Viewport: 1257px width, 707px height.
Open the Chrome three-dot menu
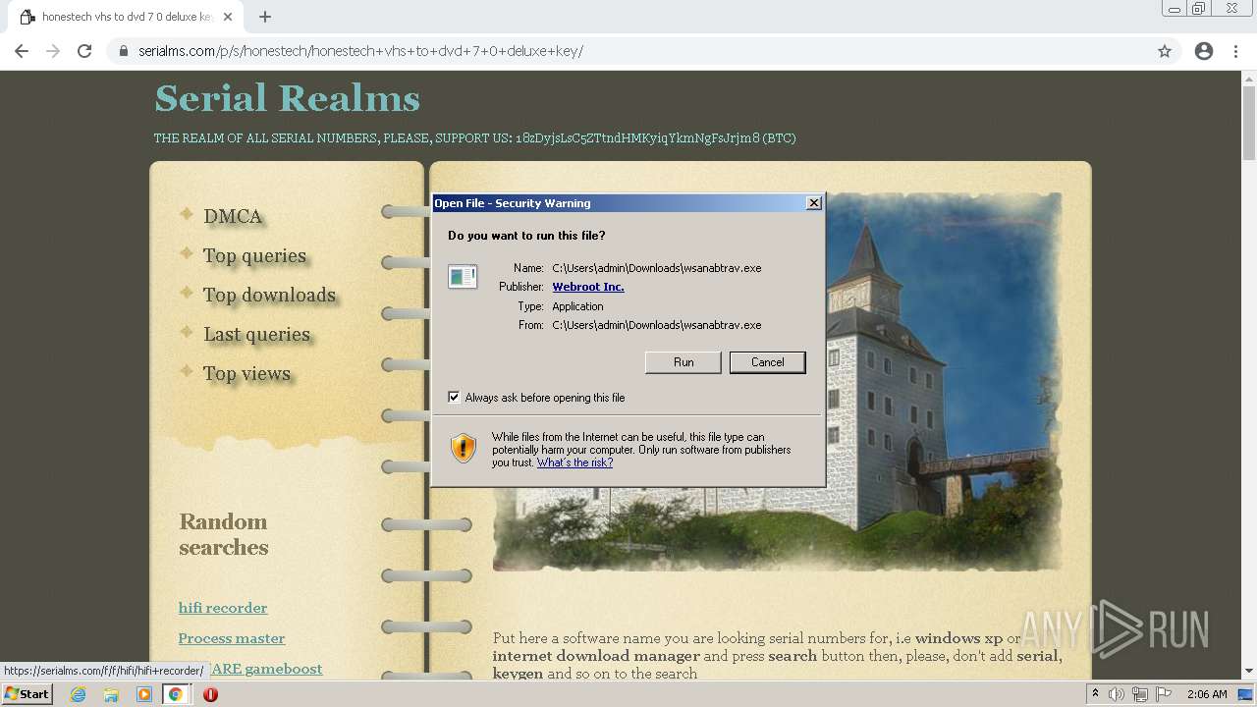click(1236, 51)
